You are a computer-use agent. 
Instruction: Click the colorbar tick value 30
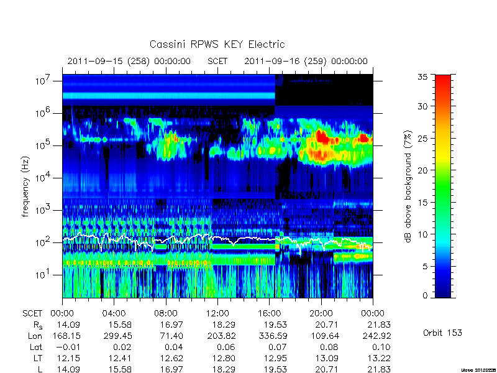click(x=423, y=106)
